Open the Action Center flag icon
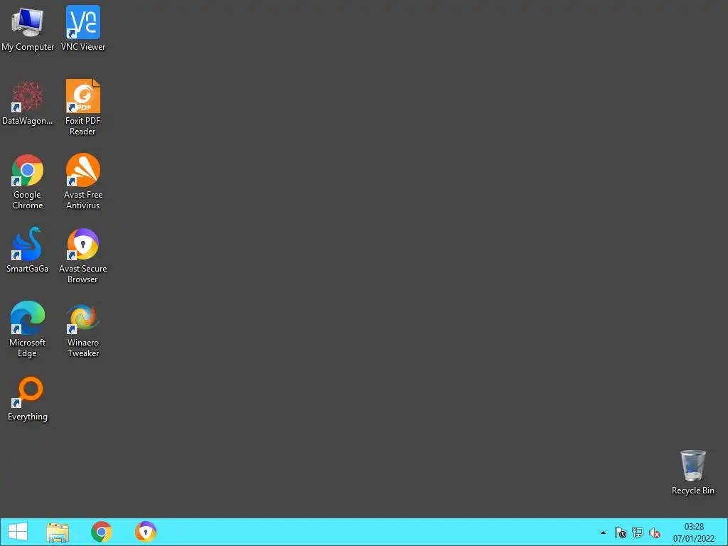728x546 pixels. tap(620, 532)
